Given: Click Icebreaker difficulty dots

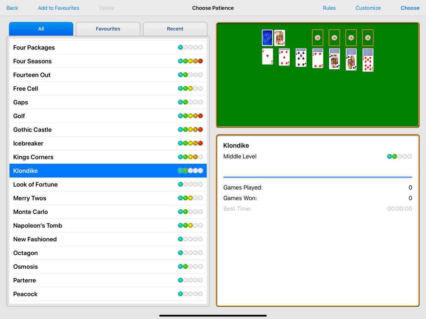Looking at the screenshot, I should click(190, 143).
